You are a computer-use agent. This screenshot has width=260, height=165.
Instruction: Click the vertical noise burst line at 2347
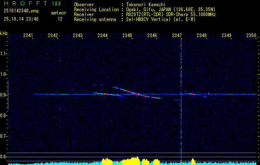(181, 100)
